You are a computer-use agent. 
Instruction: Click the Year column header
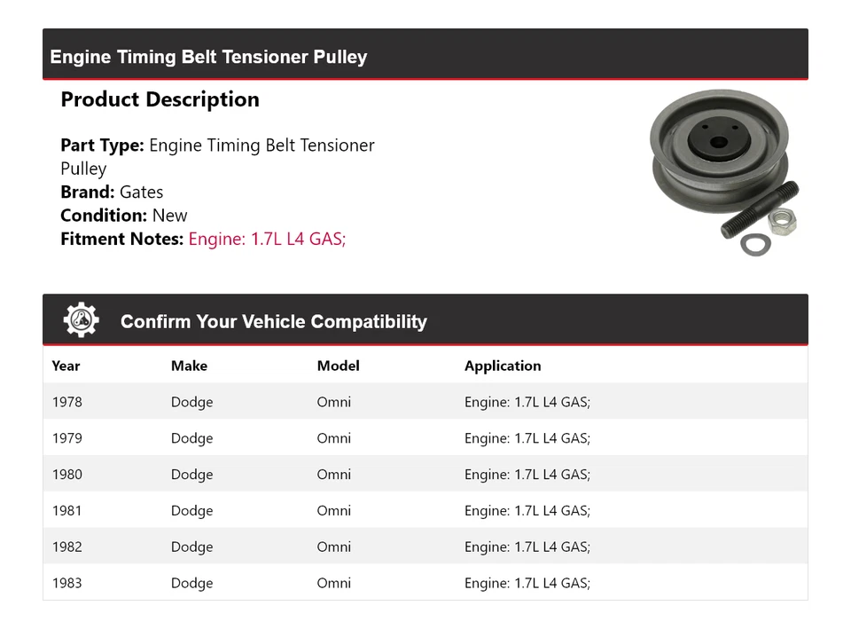(x=66, y=366)
